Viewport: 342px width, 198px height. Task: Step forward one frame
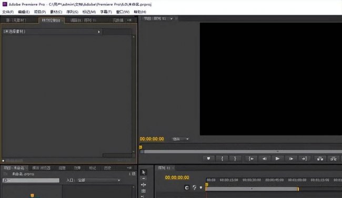(x=291, y=159)
